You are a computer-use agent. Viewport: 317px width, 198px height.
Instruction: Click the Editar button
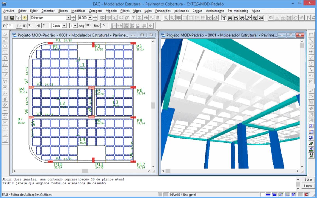(x=308, y=180)
